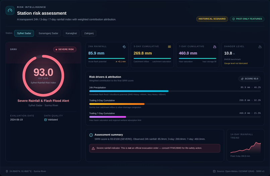Image resolution: width=270 pixels, height=176 pixels.
Task: Click the 24h Precipitation blue bar
Action: (129, 91)
